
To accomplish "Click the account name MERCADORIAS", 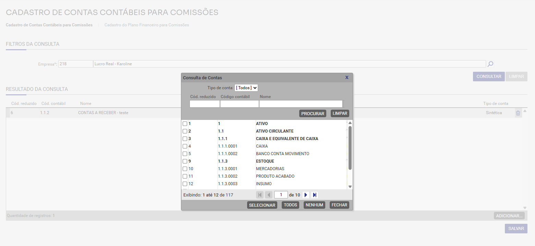I will pos(270,169).
